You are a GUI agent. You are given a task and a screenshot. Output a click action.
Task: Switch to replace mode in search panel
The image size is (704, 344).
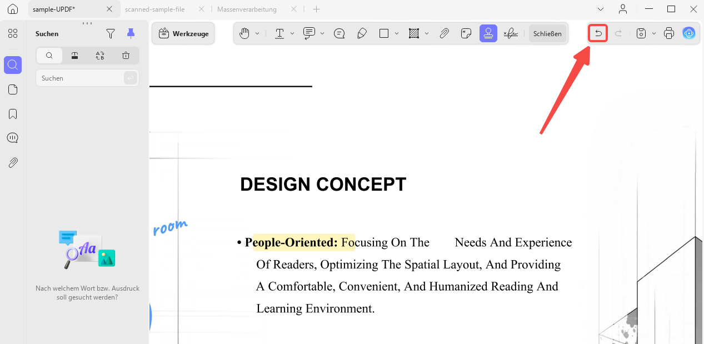click(100, 56)
